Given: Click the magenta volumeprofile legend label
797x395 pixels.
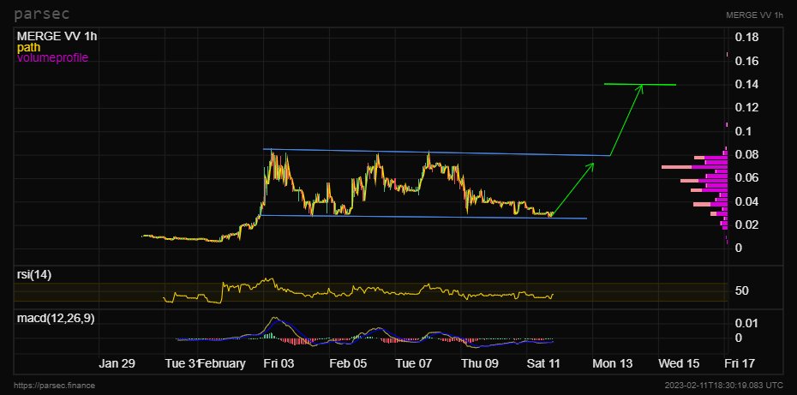Looking at the screenshot, I should [53, 58].
